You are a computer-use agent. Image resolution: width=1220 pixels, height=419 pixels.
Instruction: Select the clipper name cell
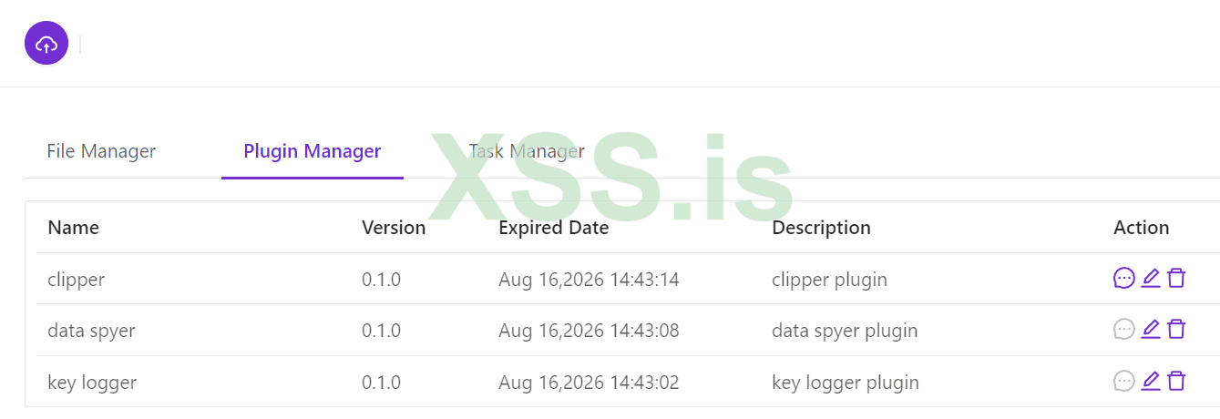(x=77, y=280)
